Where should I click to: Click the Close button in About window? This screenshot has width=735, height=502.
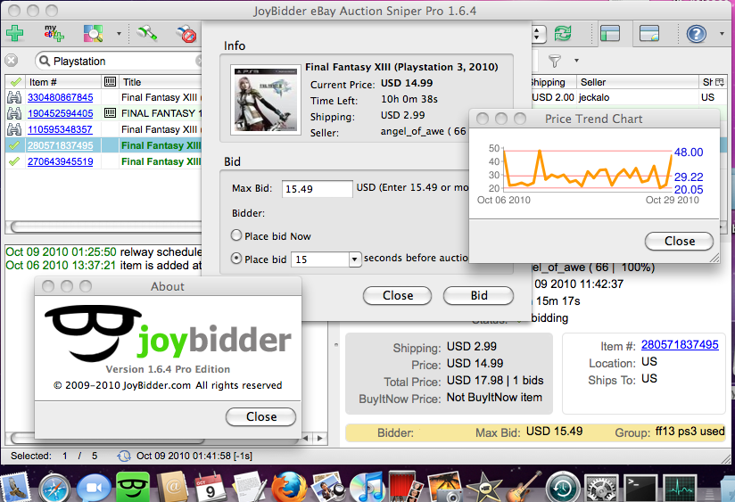tap(261, 416)
